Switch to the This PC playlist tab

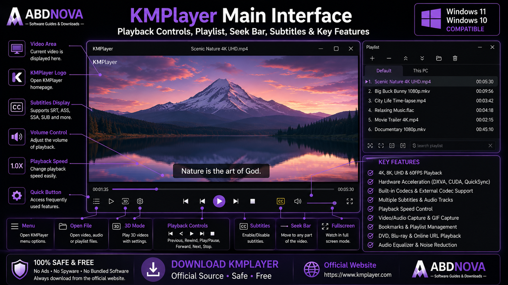pyautogui.click(x=420, y=71)
